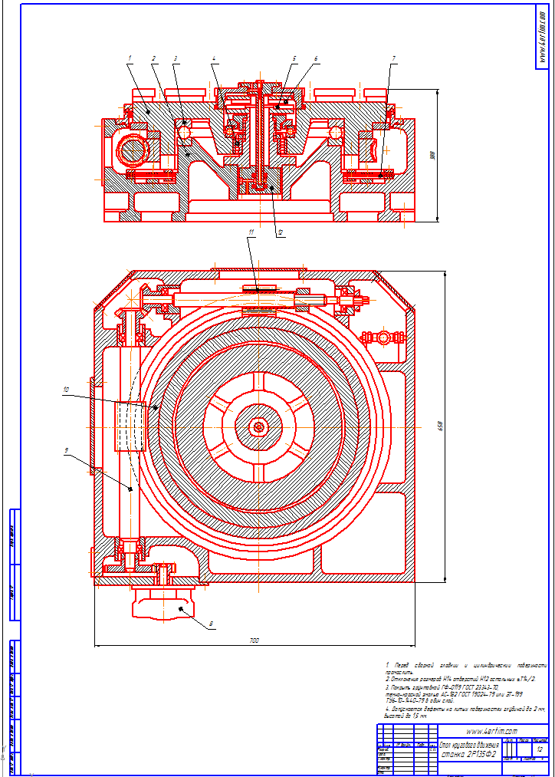The width and height of the screenshot is (555, 777).
Task: Open www.4erfim.com link in title block
Action: click(x=491, y=731)
